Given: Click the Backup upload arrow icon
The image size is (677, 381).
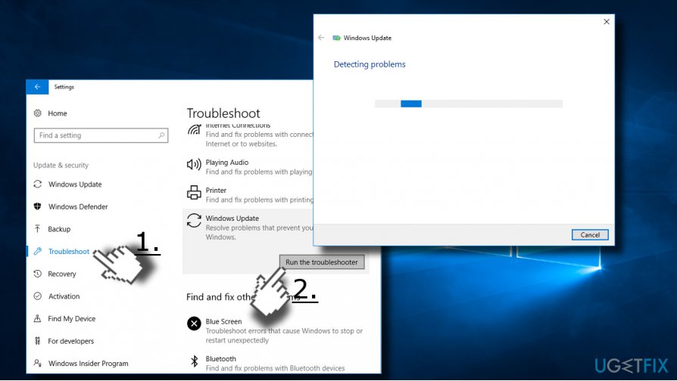Looking at the screenshot, I should click(38, 229).
